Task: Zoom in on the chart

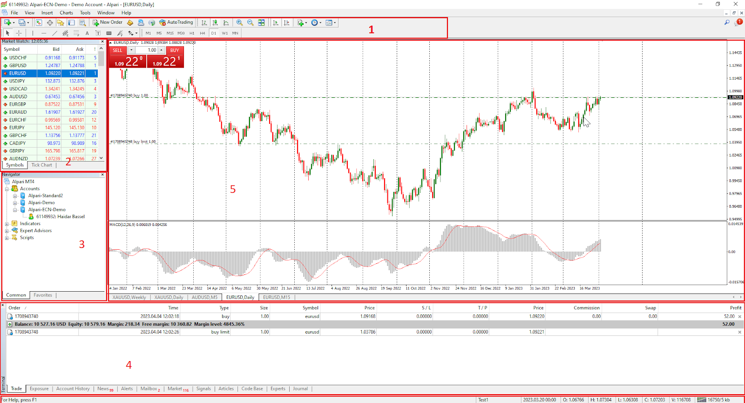Action: (x=239, y=22)
